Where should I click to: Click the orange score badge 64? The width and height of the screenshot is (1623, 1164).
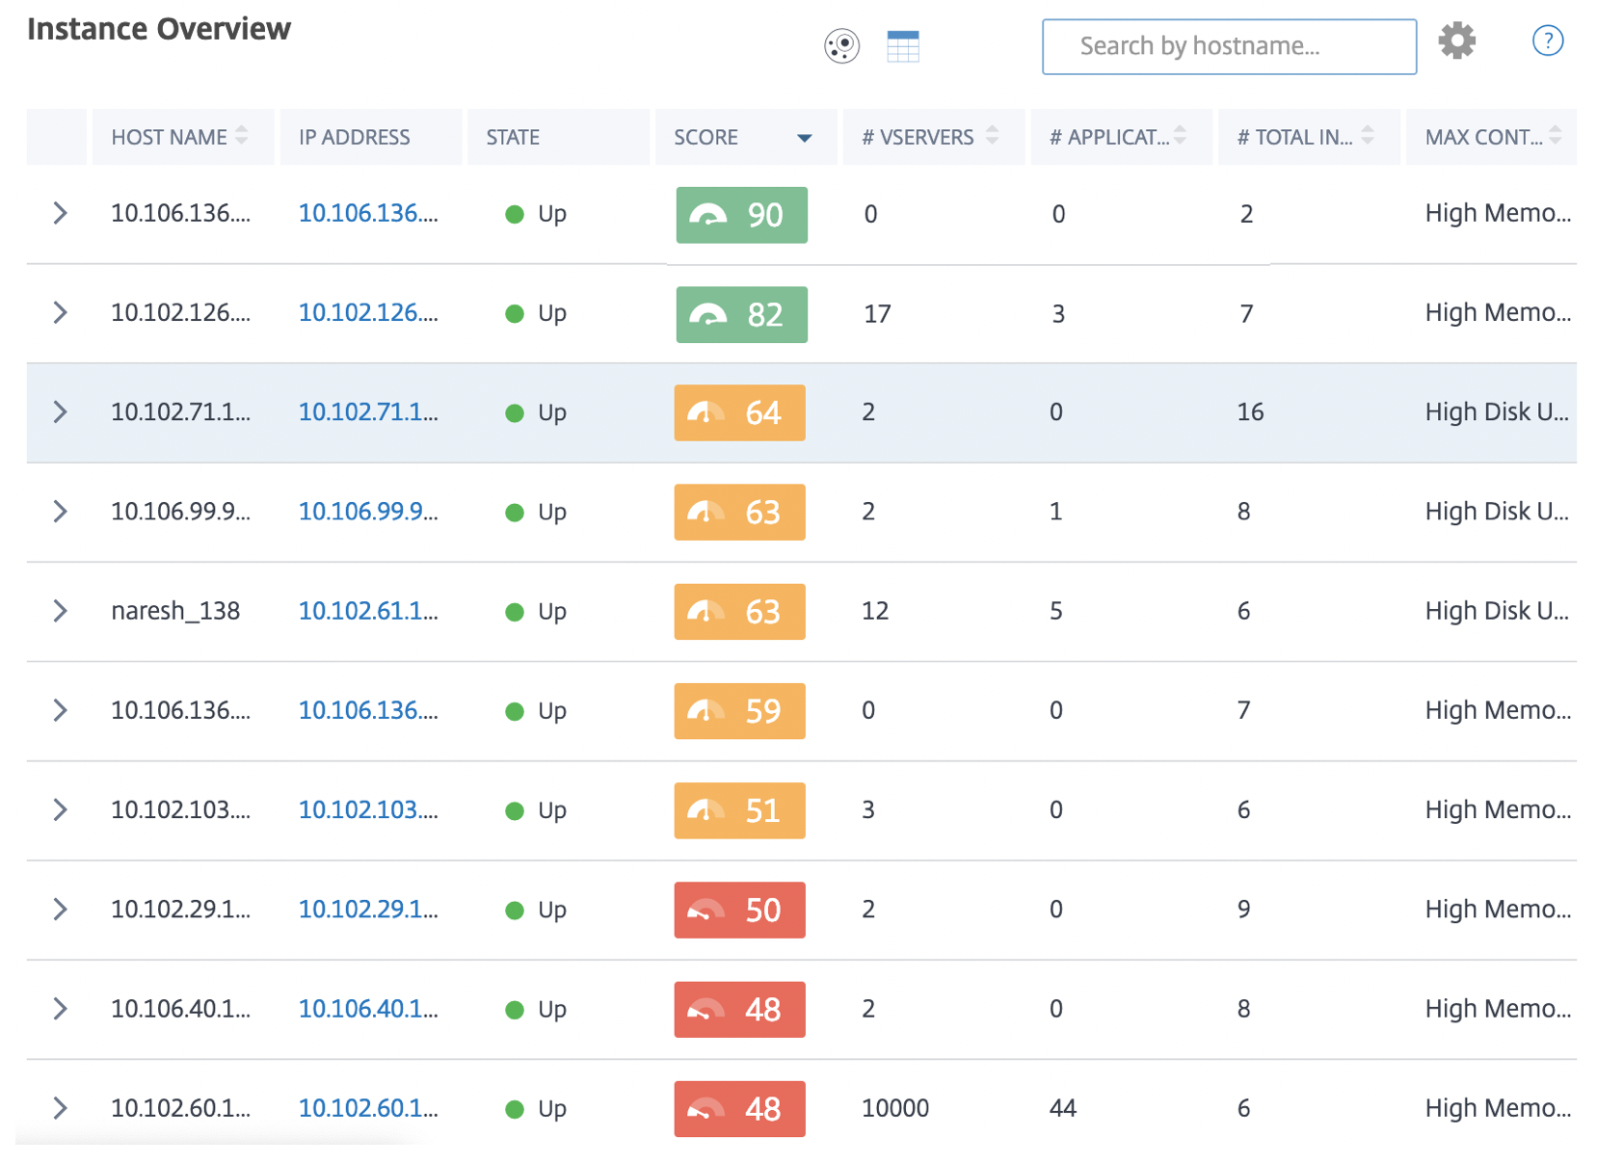click(739, 412)
